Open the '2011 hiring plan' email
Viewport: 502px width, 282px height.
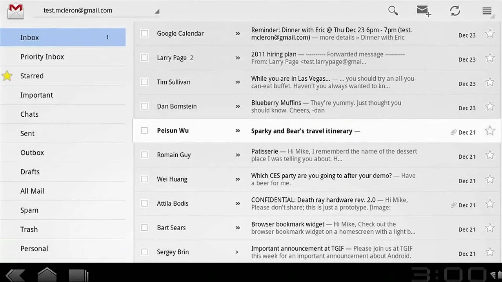318,58
